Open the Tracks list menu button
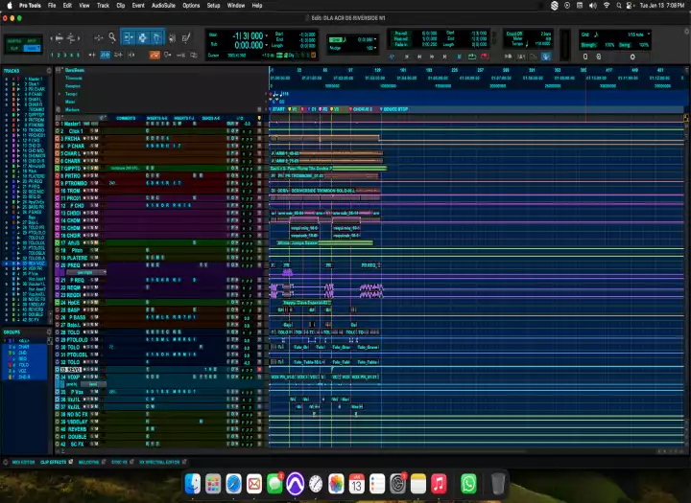This screenshot has height=503, width=691. point(49,71)
